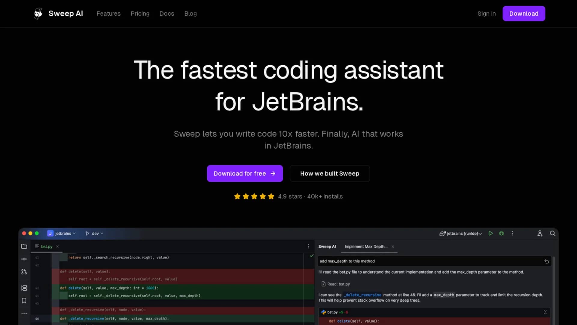Screen dimensions: 577x325
Task: Click the Sweep AI logo icon
Action: [38, 14]
